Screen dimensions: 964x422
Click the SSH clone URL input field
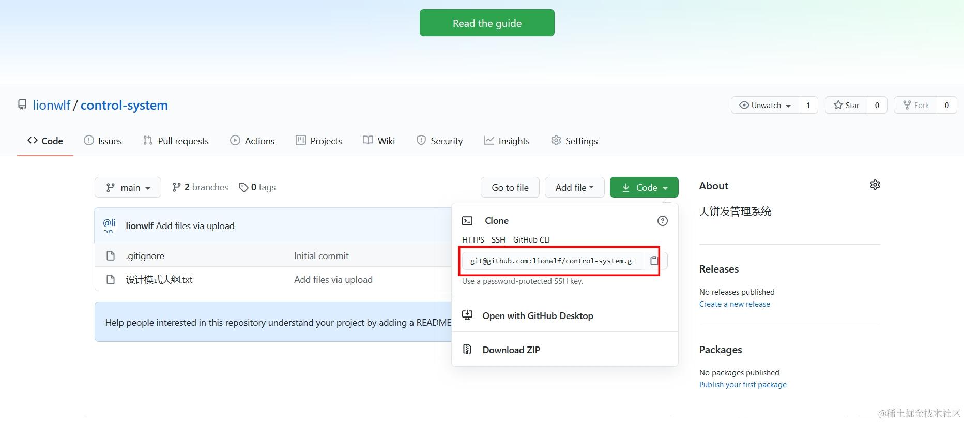tap(552, 261)
